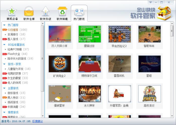Viewport: 176px width, 125px height.
Task: Click the hot badge beside 男人特训
Action: pos(5,97)
